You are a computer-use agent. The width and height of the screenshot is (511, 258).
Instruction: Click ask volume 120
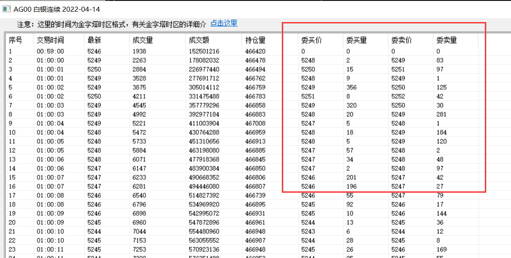pos(441,142)
